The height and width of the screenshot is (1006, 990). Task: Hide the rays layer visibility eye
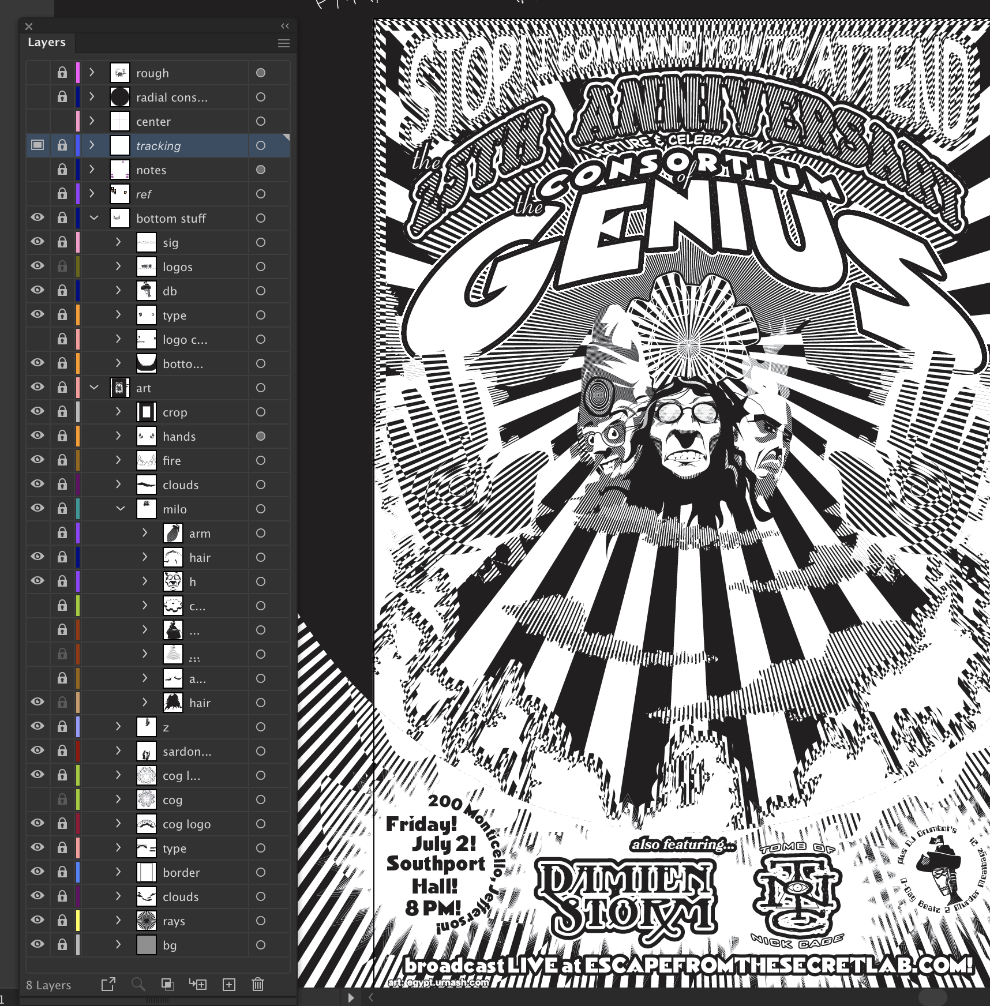pyautogui.click(x=37, y=921)
